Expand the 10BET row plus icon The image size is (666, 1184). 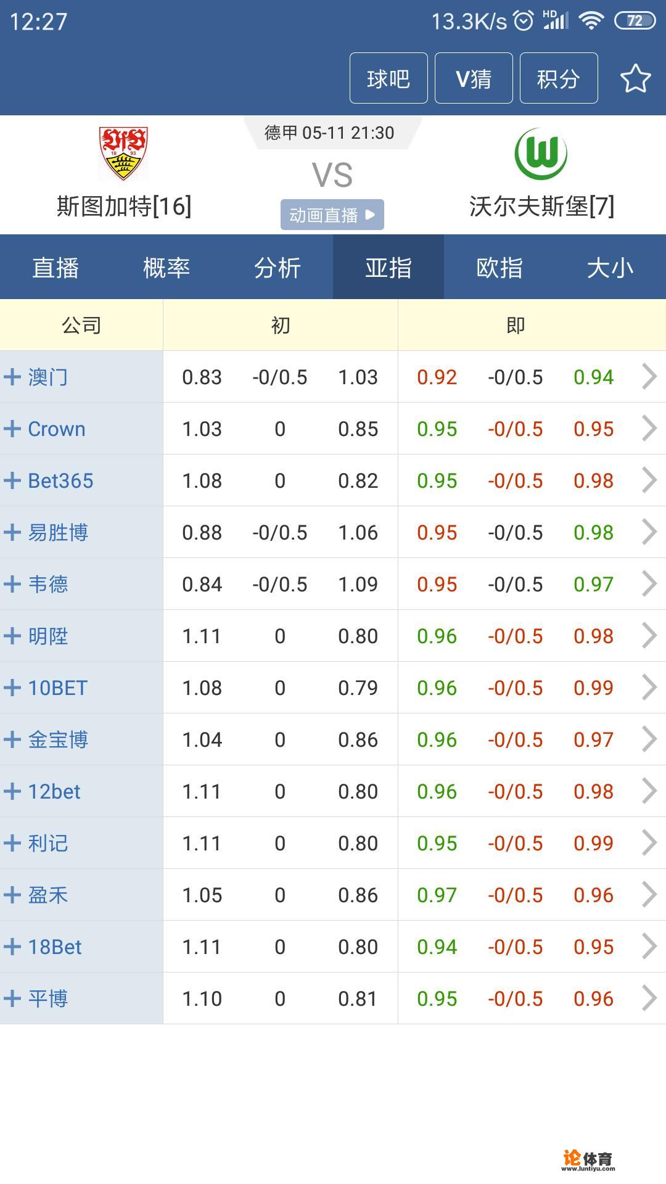[x=12, y=688]
